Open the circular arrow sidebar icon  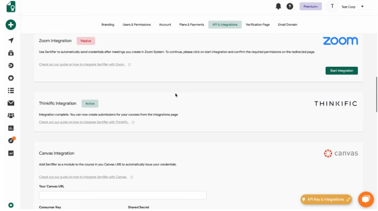pos(11,66)
